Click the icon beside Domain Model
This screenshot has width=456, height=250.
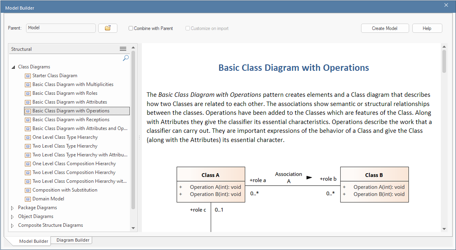click(x=28, y=199)
